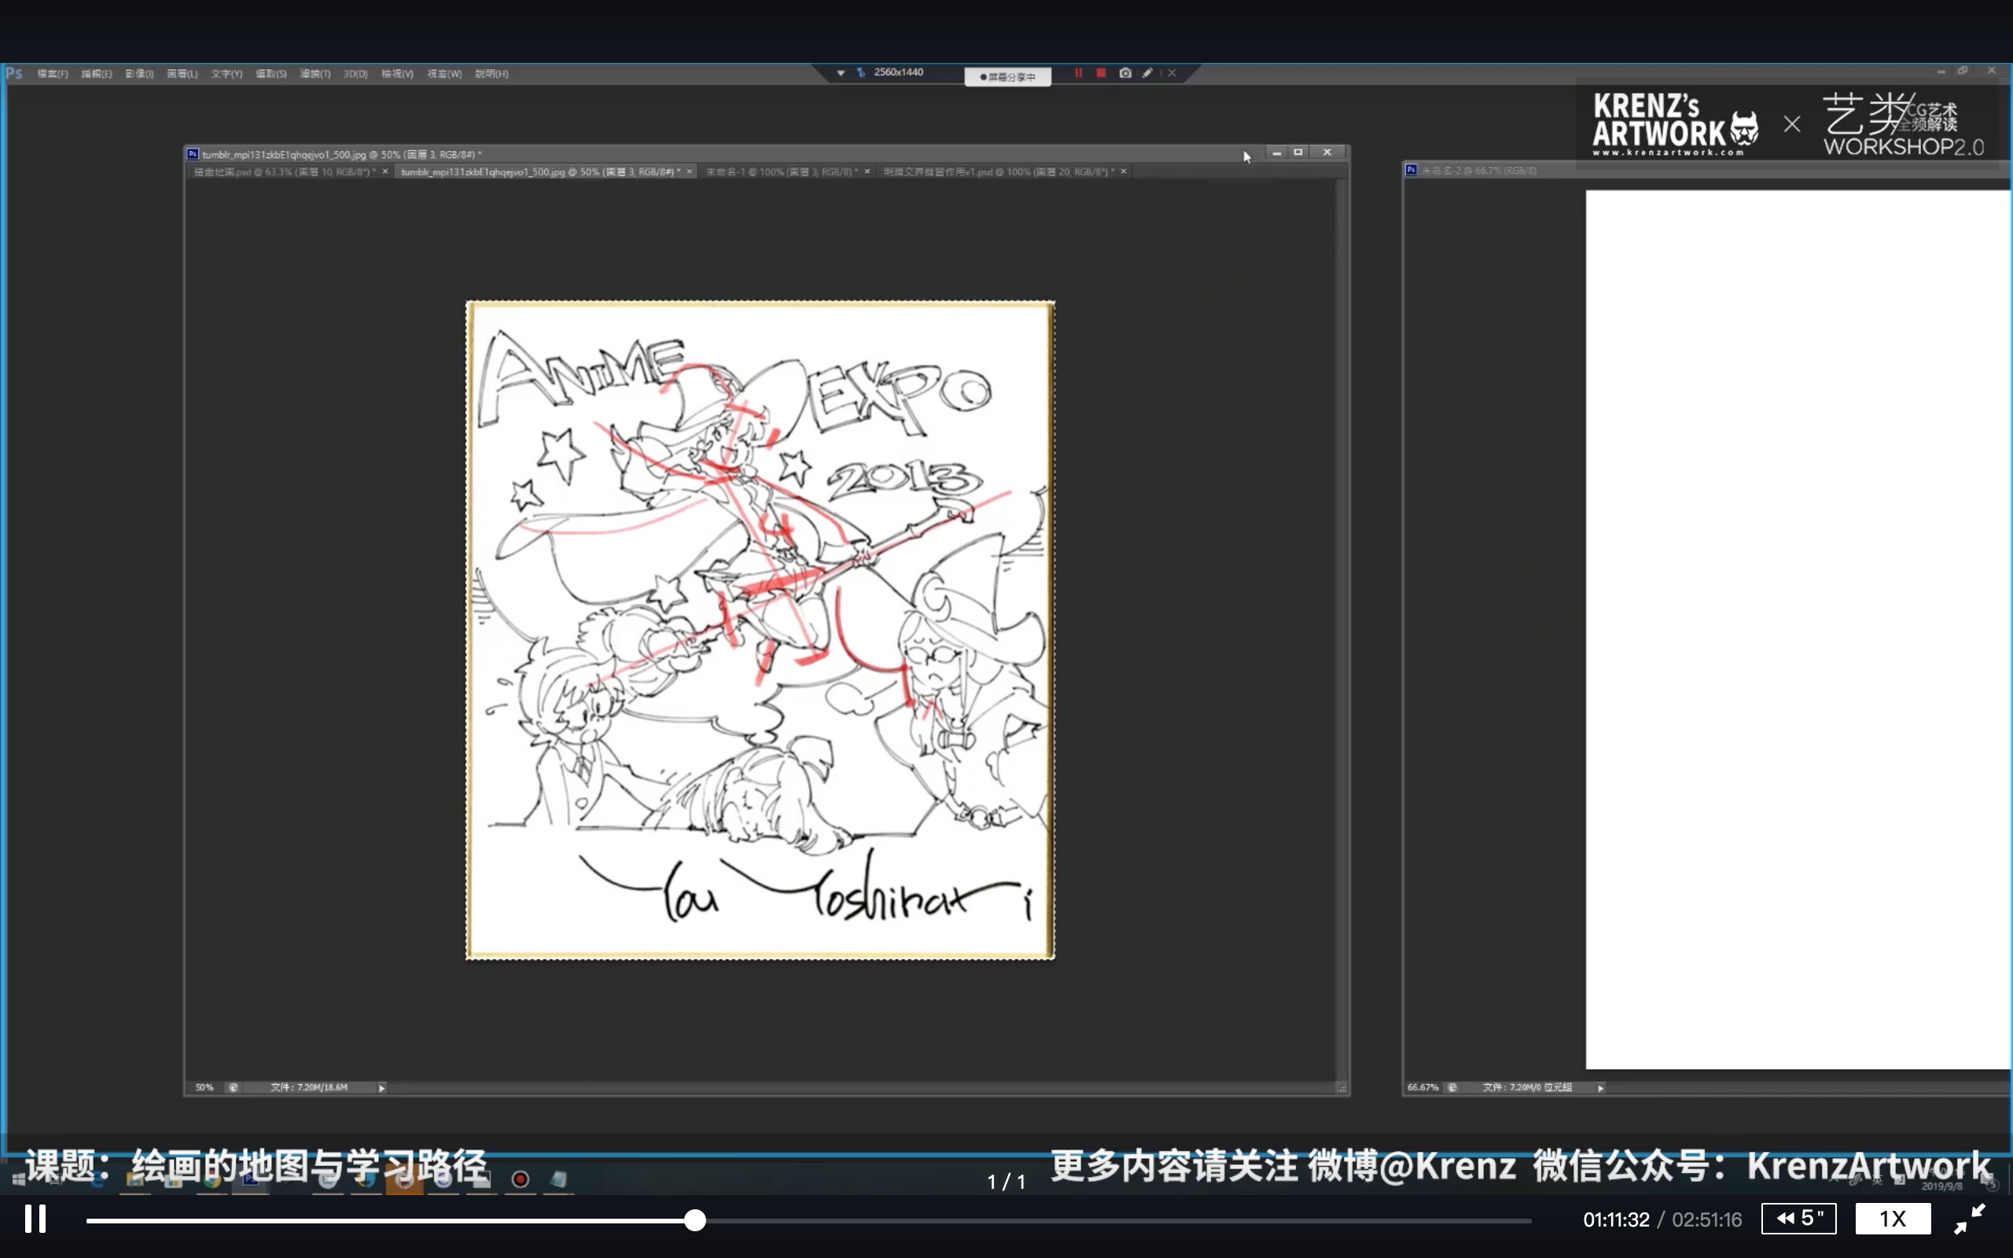Close the 63.3% psd document tab

click(385, 171)
